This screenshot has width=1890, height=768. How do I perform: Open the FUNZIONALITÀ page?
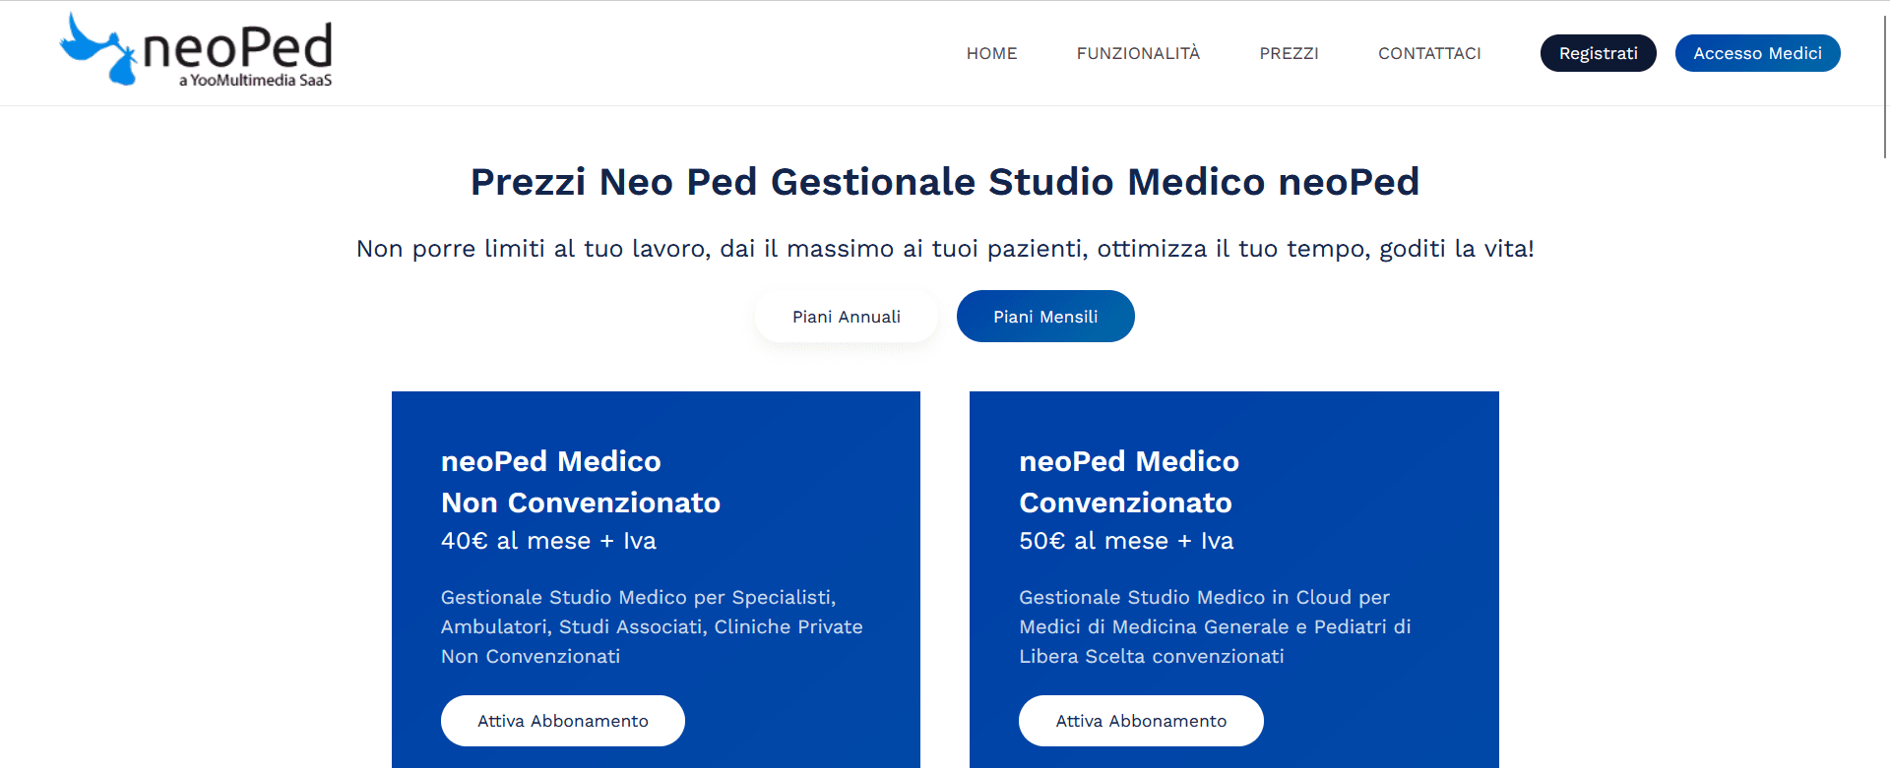pos(1138,53)
